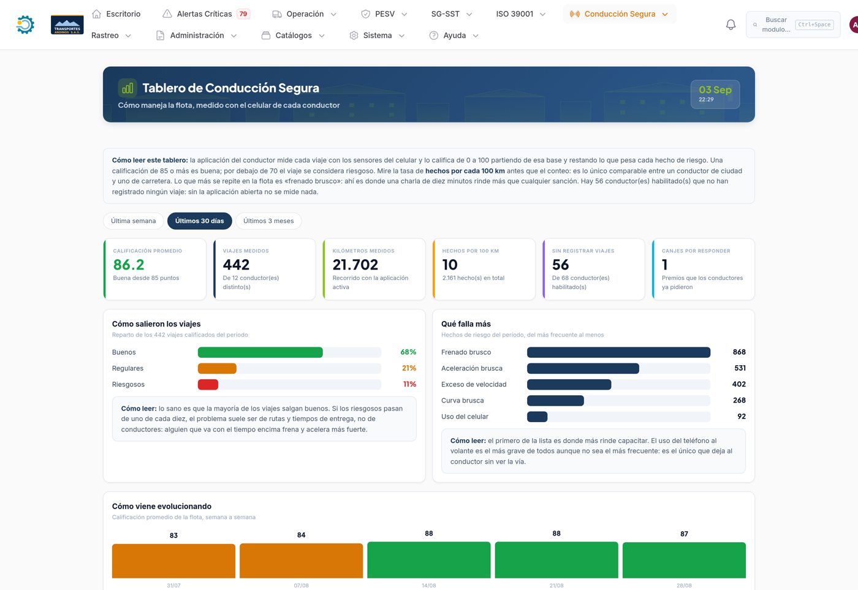Open the ISO 39001 dropdown menu
Viewport: 858px width, 590px height.
coord(521,13)
